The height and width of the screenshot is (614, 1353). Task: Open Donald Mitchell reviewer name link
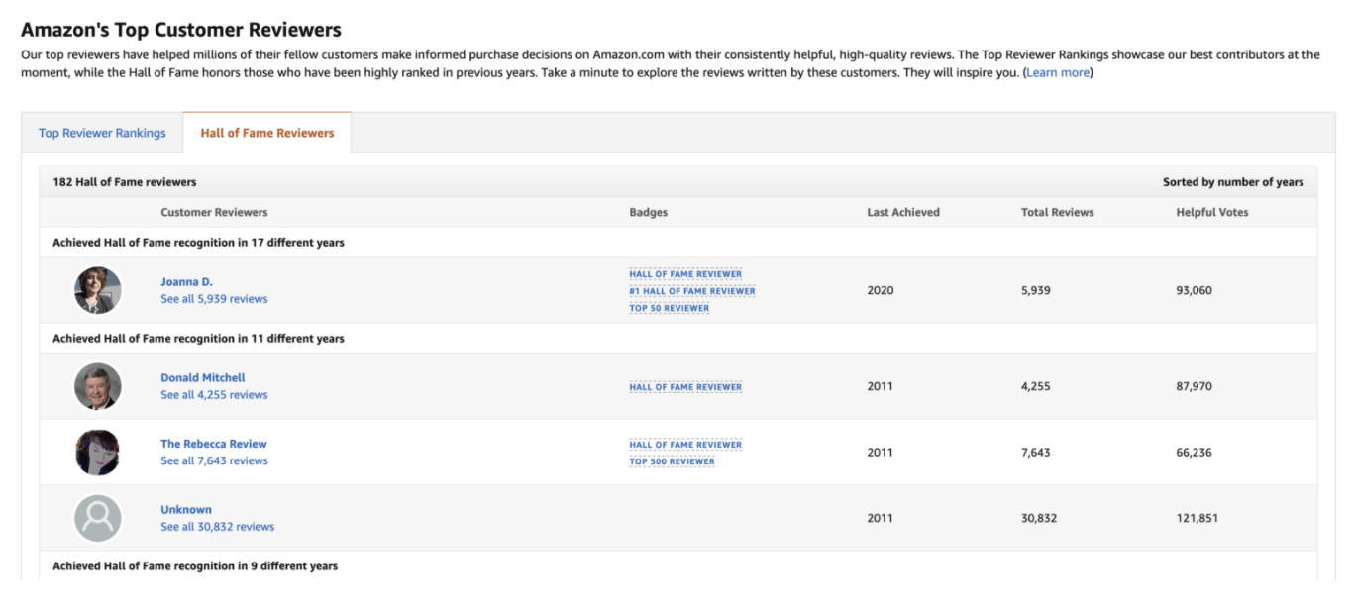(203, 378)
